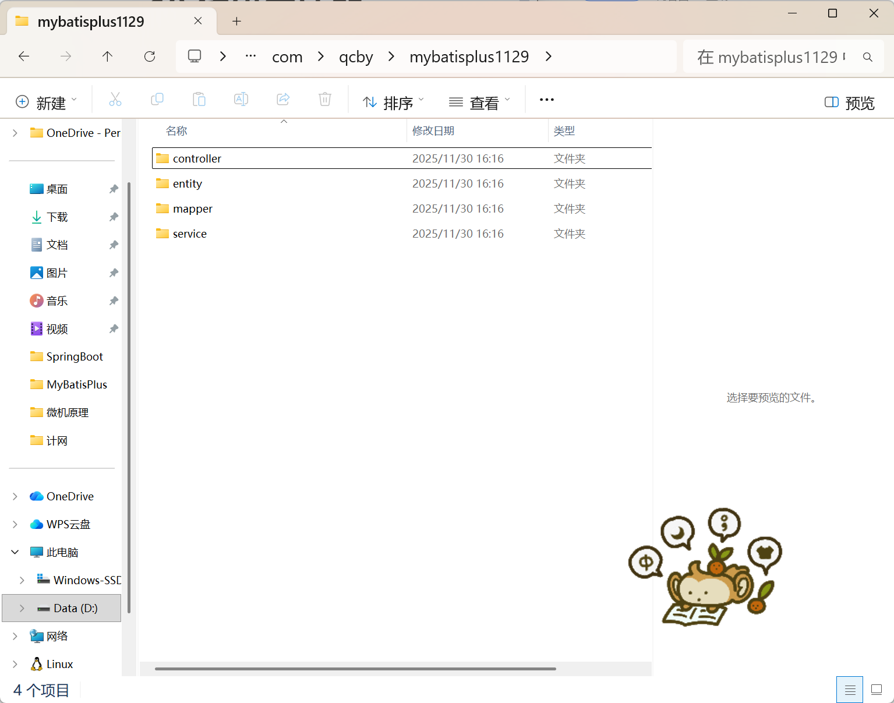Unpin 桌面 using its pin icon
The image size is (894, 703).
114,189
